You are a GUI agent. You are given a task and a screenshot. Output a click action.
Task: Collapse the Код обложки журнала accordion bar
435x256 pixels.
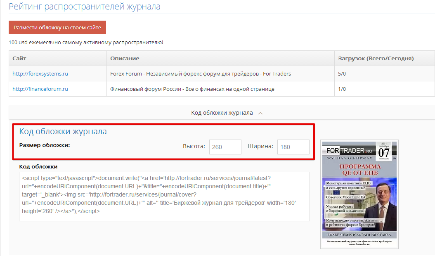(x=222, y=113)
